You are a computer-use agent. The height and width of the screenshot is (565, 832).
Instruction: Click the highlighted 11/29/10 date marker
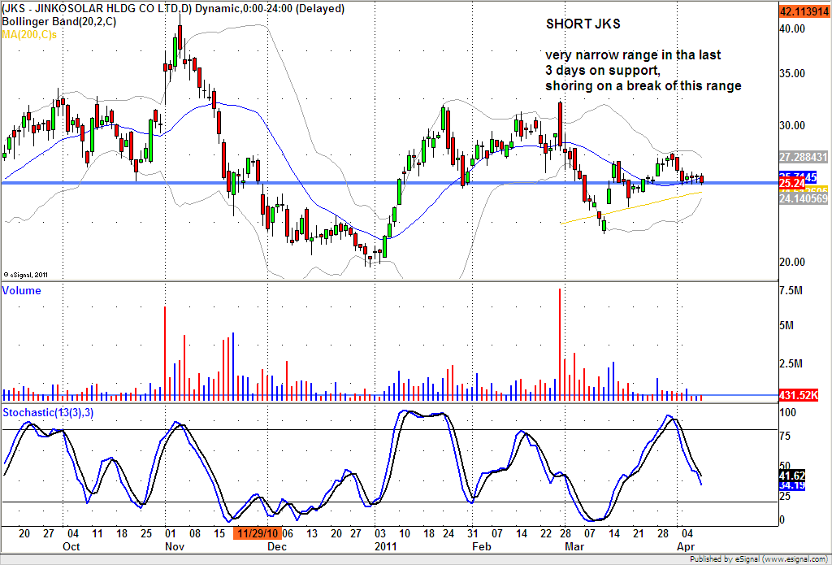coord(258,533)
